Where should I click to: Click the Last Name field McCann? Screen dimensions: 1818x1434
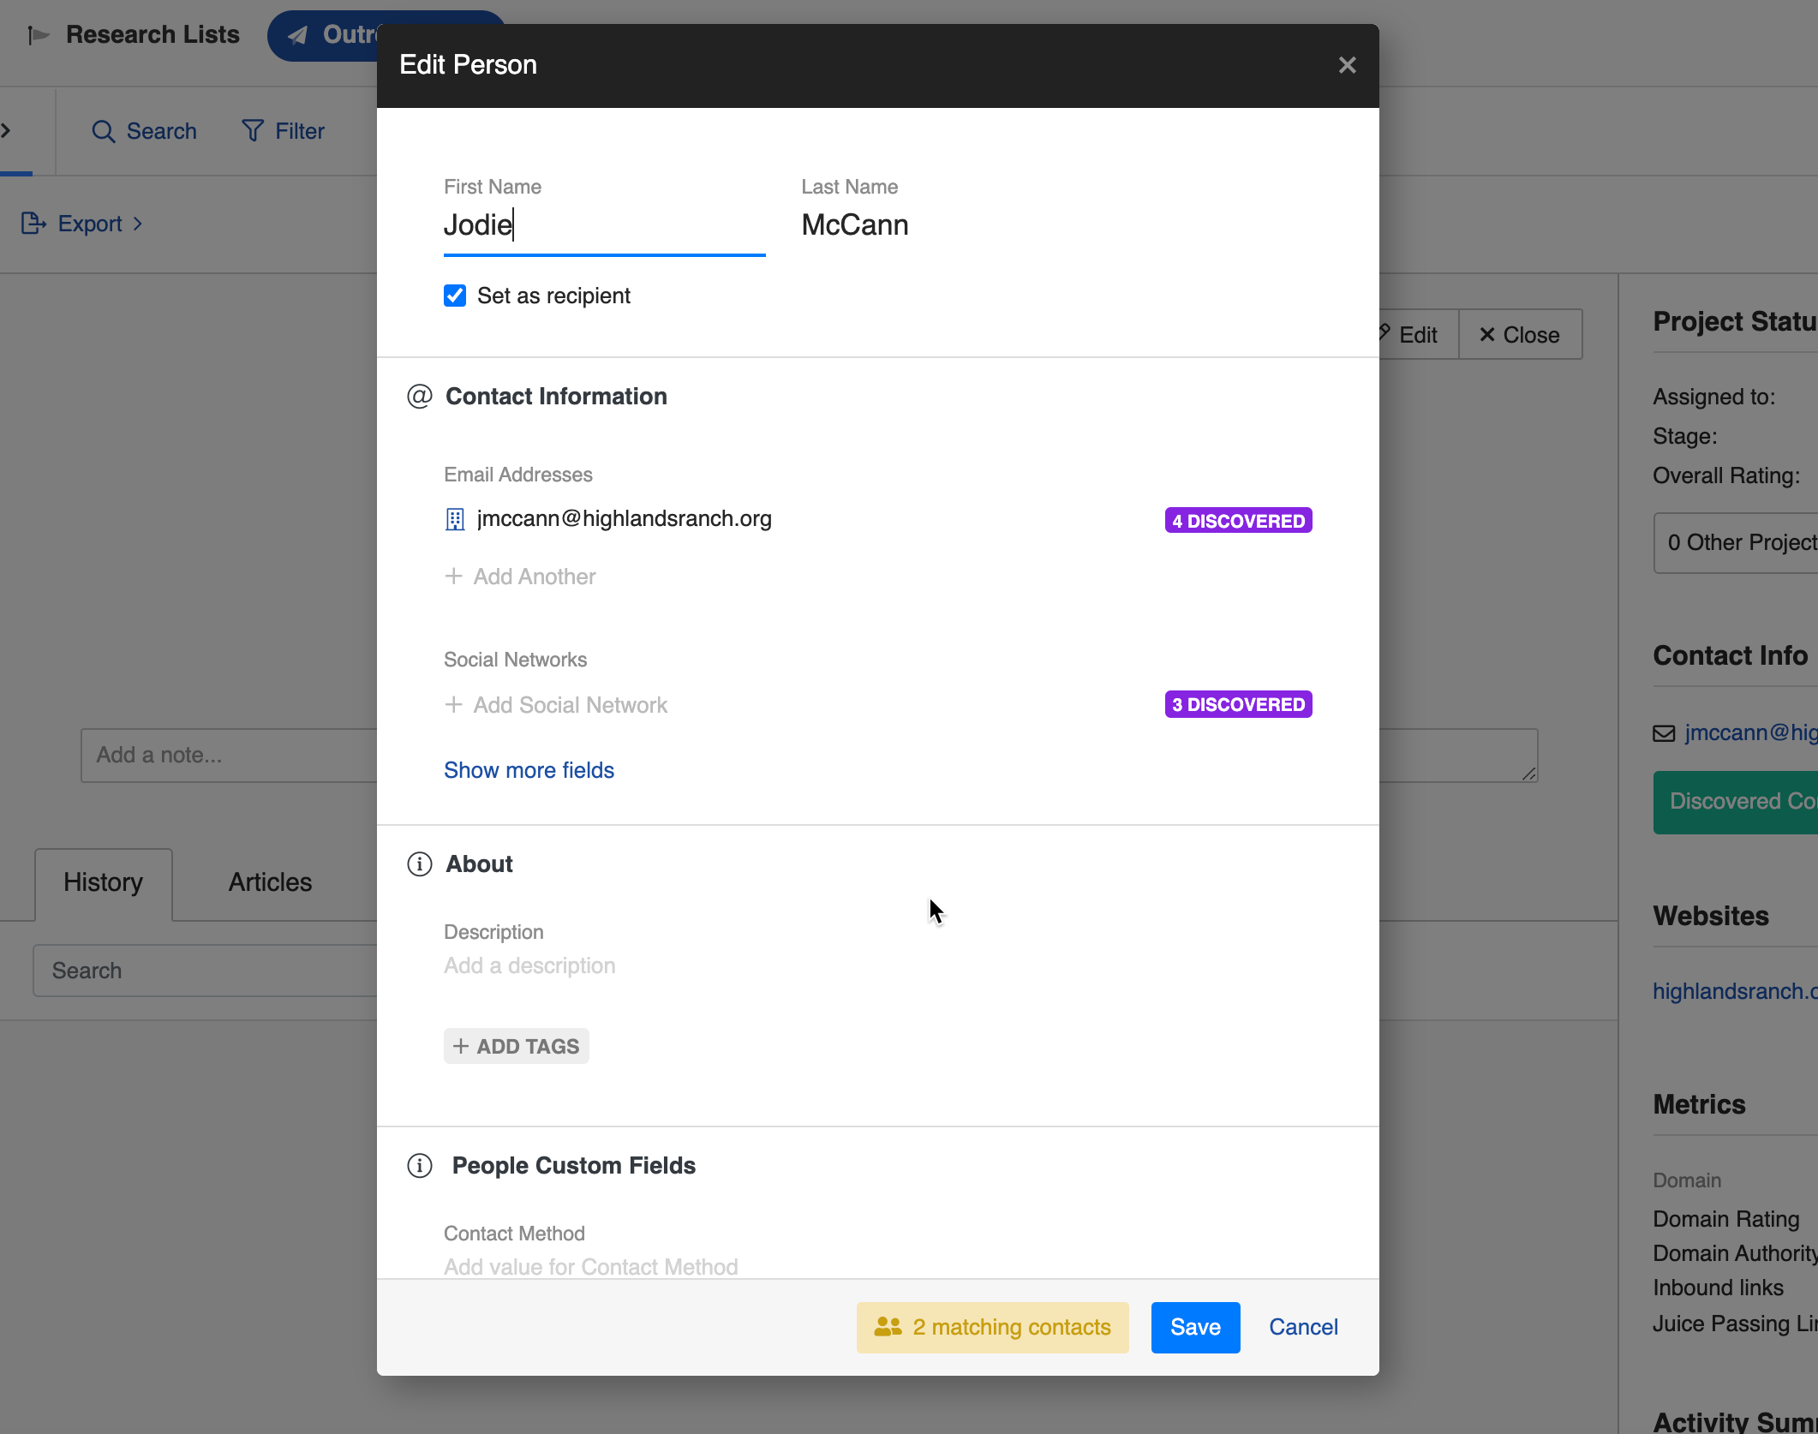tap(855, 225)
